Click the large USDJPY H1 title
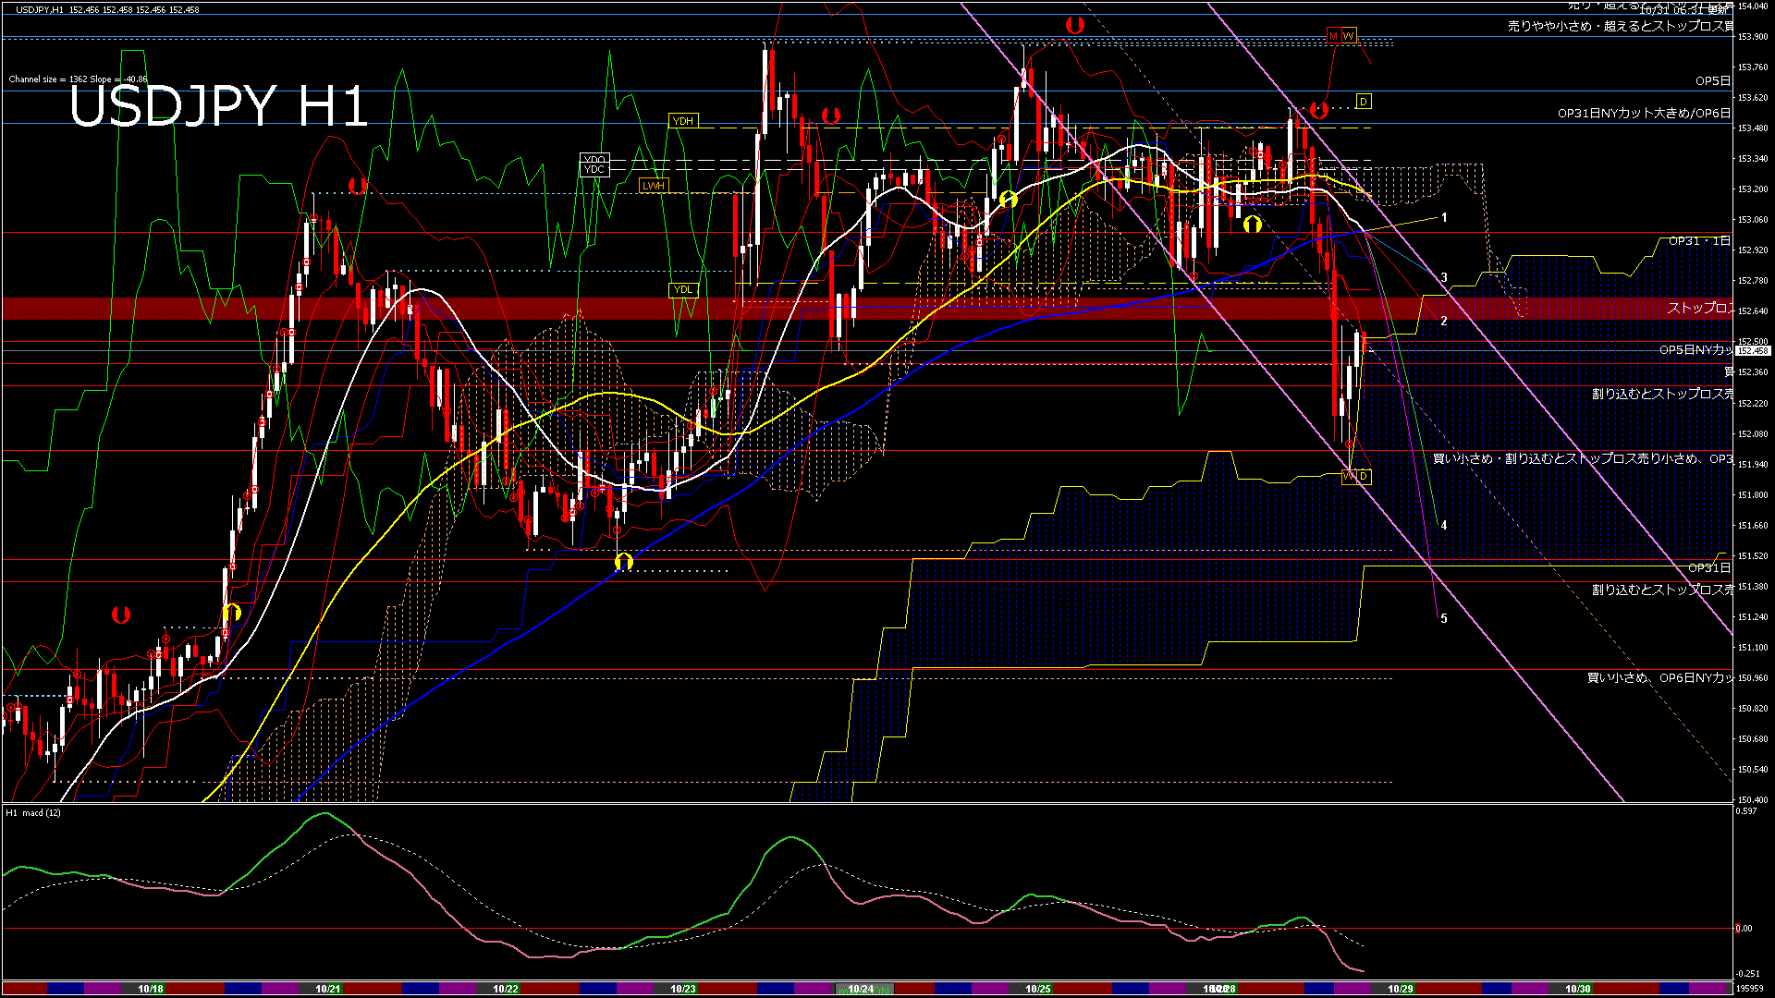The width and height of the screenshot is (1775, 998). pos(218,106)
